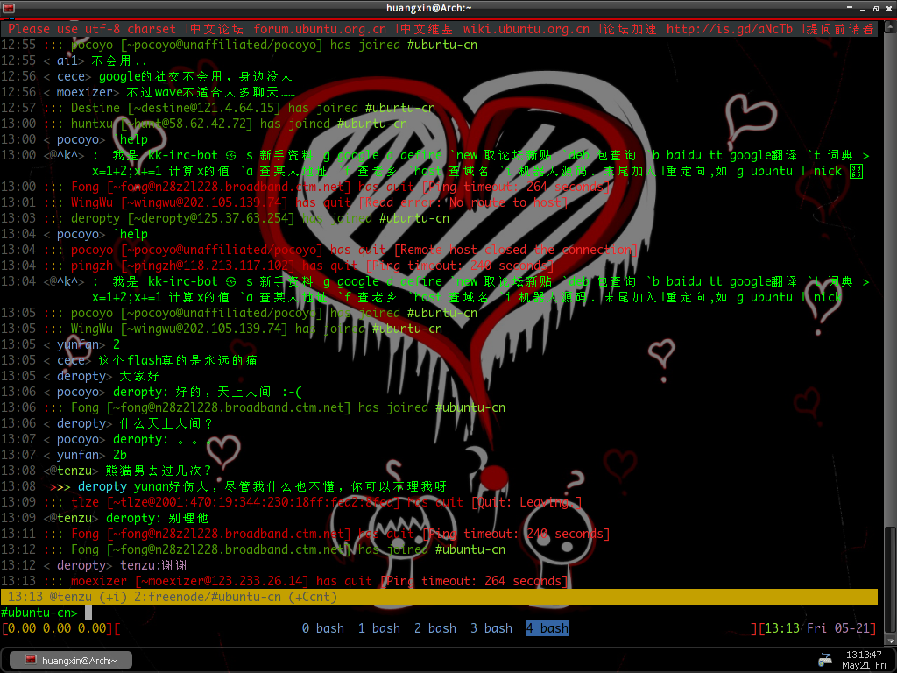Click tenzu's message "deropty: 别理他"
The height and width of the screenshot is (673, 897).
click(158, 518)
